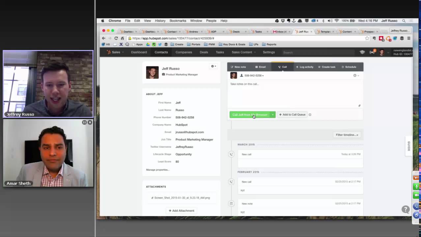The width and height of the screenshot is (421, 237).
Task: Open the Log activity tab
Action: tap(304, 67)
